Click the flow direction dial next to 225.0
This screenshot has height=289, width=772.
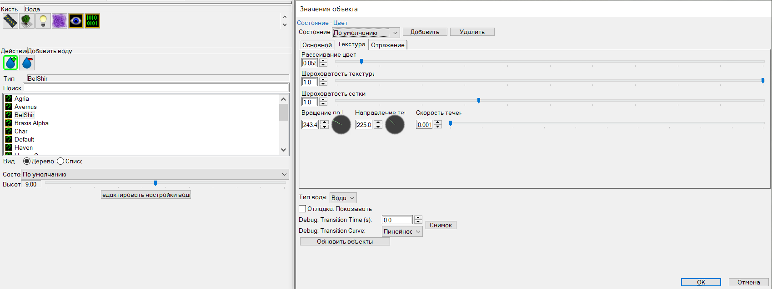(395, 124)
